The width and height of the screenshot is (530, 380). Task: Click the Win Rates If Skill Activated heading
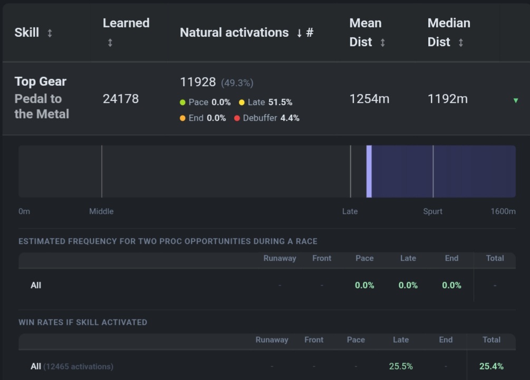[83, 322]
